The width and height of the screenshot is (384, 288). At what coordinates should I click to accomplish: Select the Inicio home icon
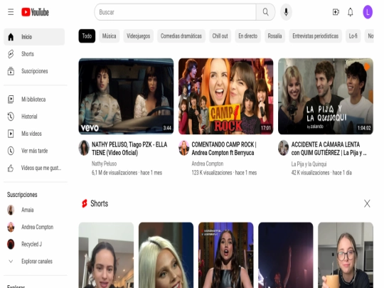(x=11, y=37)
